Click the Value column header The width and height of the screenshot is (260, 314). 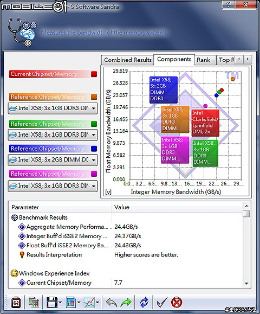(177, 207)
